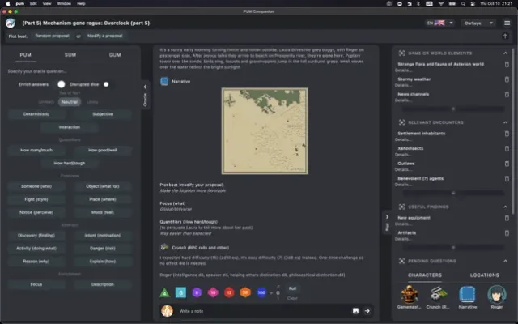518x324 pixels.
Task: Click the icon next to Strange flora and fauna
Action: pyautogui.click(x=507, y=64)
